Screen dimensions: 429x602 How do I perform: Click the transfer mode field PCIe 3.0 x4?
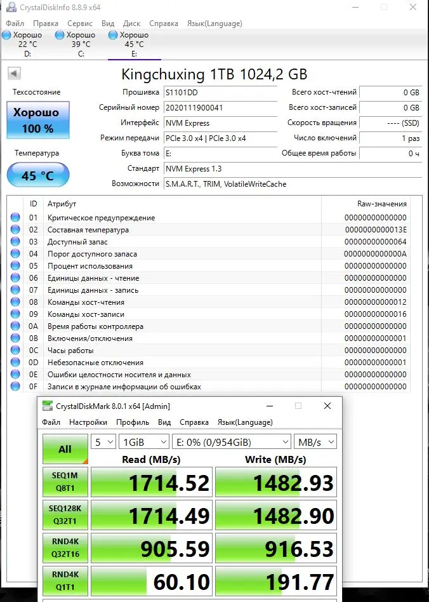[x=220, y=138]
